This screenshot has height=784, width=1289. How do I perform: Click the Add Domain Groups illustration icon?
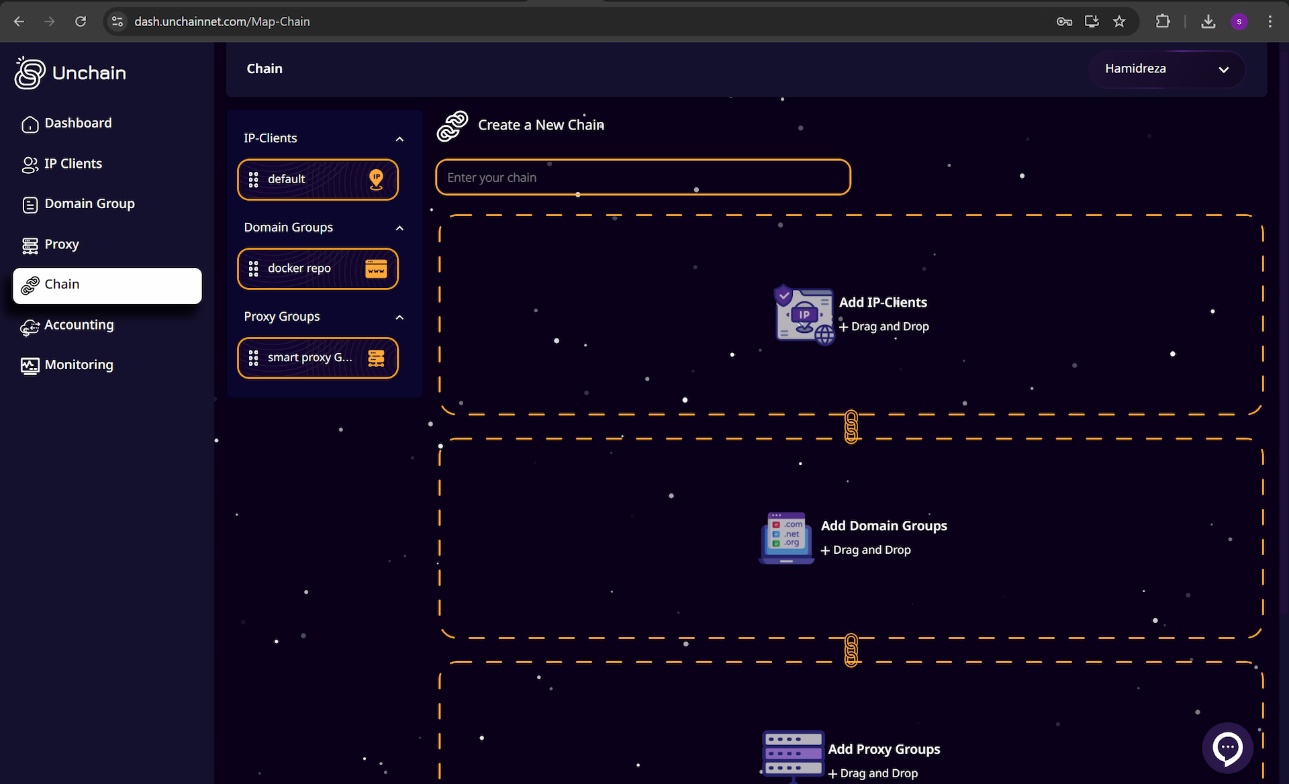coord(787,537)
